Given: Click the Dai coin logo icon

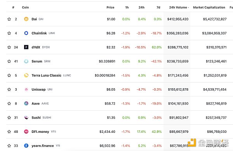Looking at the screenshot, I should pyautogui.click(x=26, y=19).
